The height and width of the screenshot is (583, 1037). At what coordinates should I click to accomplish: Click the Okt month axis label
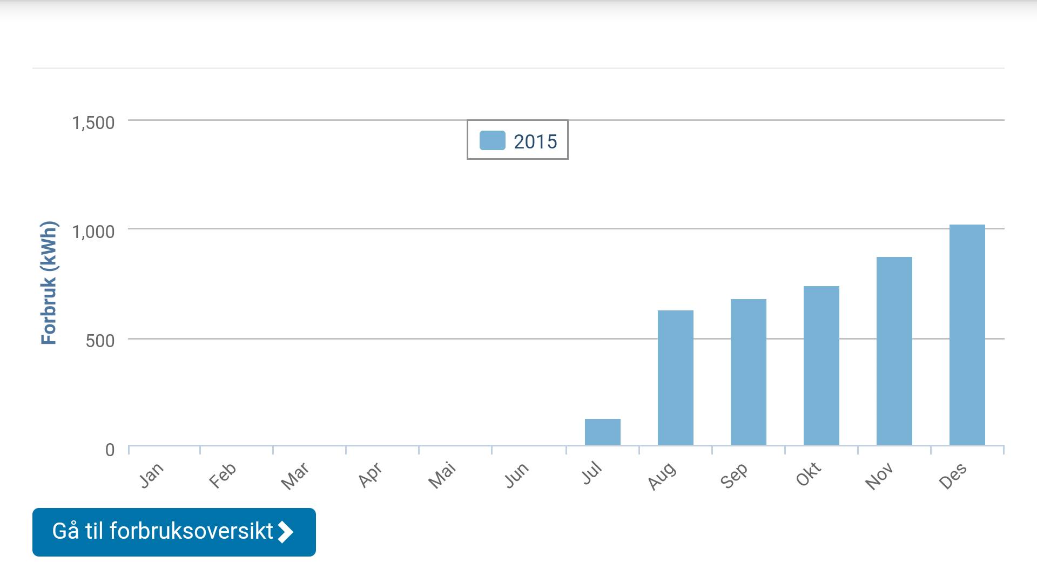808,474
